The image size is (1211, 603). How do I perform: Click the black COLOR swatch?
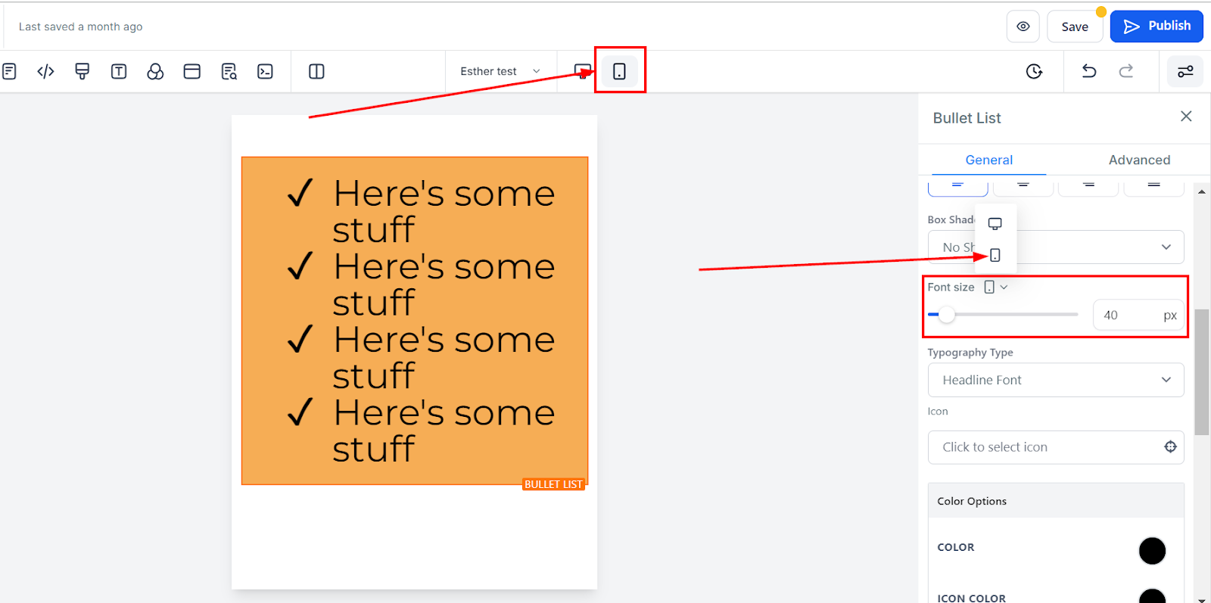(x=1152, y=551)
